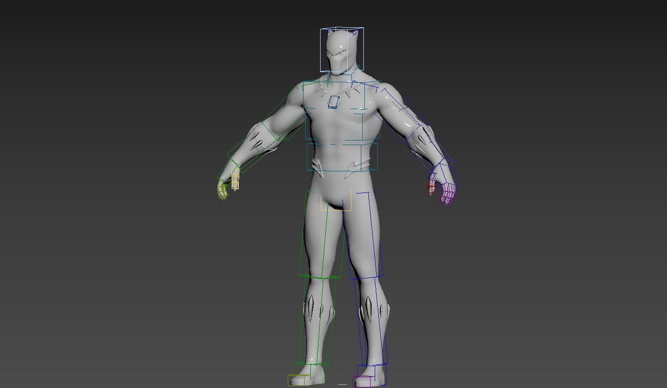
Task: Select the light blue head bone box
Action: tap(342, 32)
